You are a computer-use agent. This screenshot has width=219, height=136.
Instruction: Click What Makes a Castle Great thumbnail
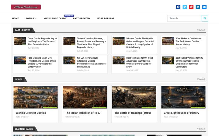pos(168,41)
